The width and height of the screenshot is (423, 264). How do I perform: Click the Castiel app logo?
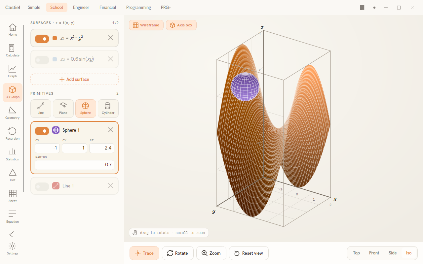pyautogui.click(x=13, y=7)
